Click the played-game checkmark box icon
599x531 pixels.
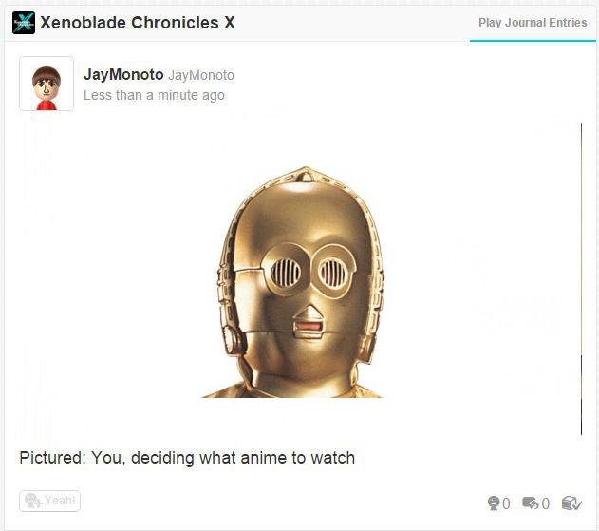tap(571, 503)
